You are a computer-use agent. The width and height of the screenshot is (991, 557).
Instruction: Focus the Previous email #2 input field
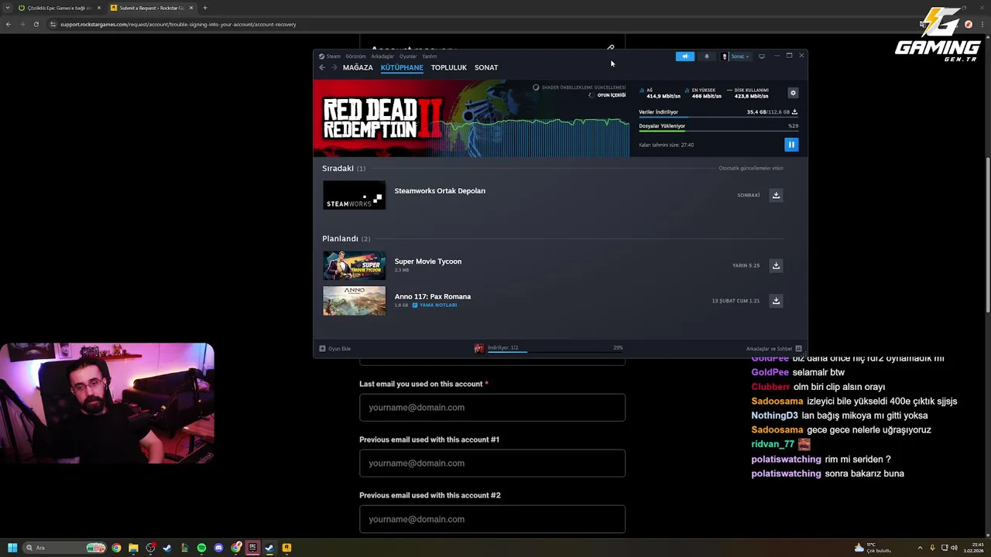pyautogui.click(x=492, y=519)
